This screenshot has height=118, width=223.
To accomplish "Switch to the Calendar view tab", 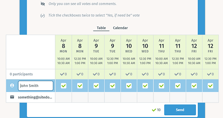I will tap(120, 28).
